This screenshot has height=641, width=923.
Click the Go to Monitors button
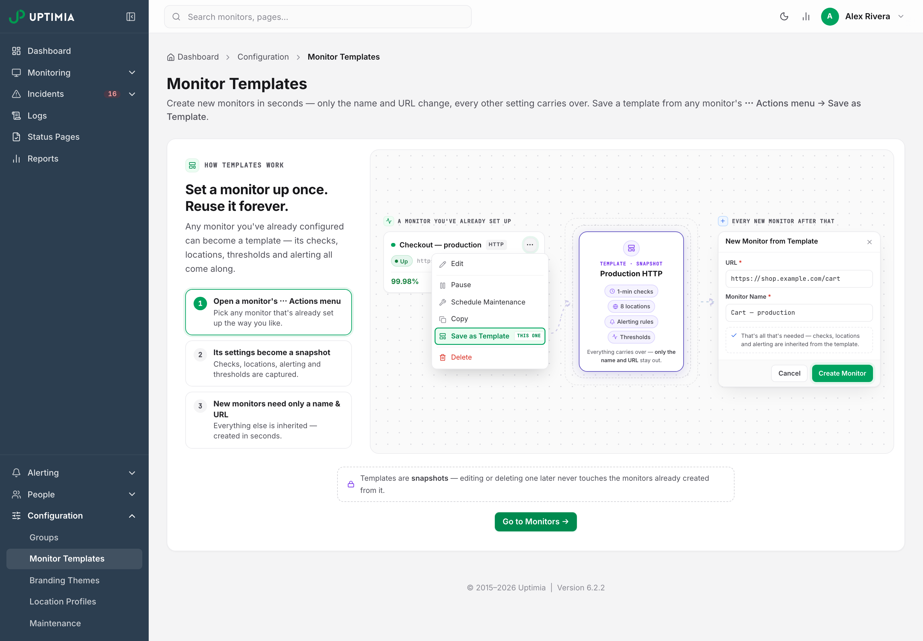tap(536, 522)
